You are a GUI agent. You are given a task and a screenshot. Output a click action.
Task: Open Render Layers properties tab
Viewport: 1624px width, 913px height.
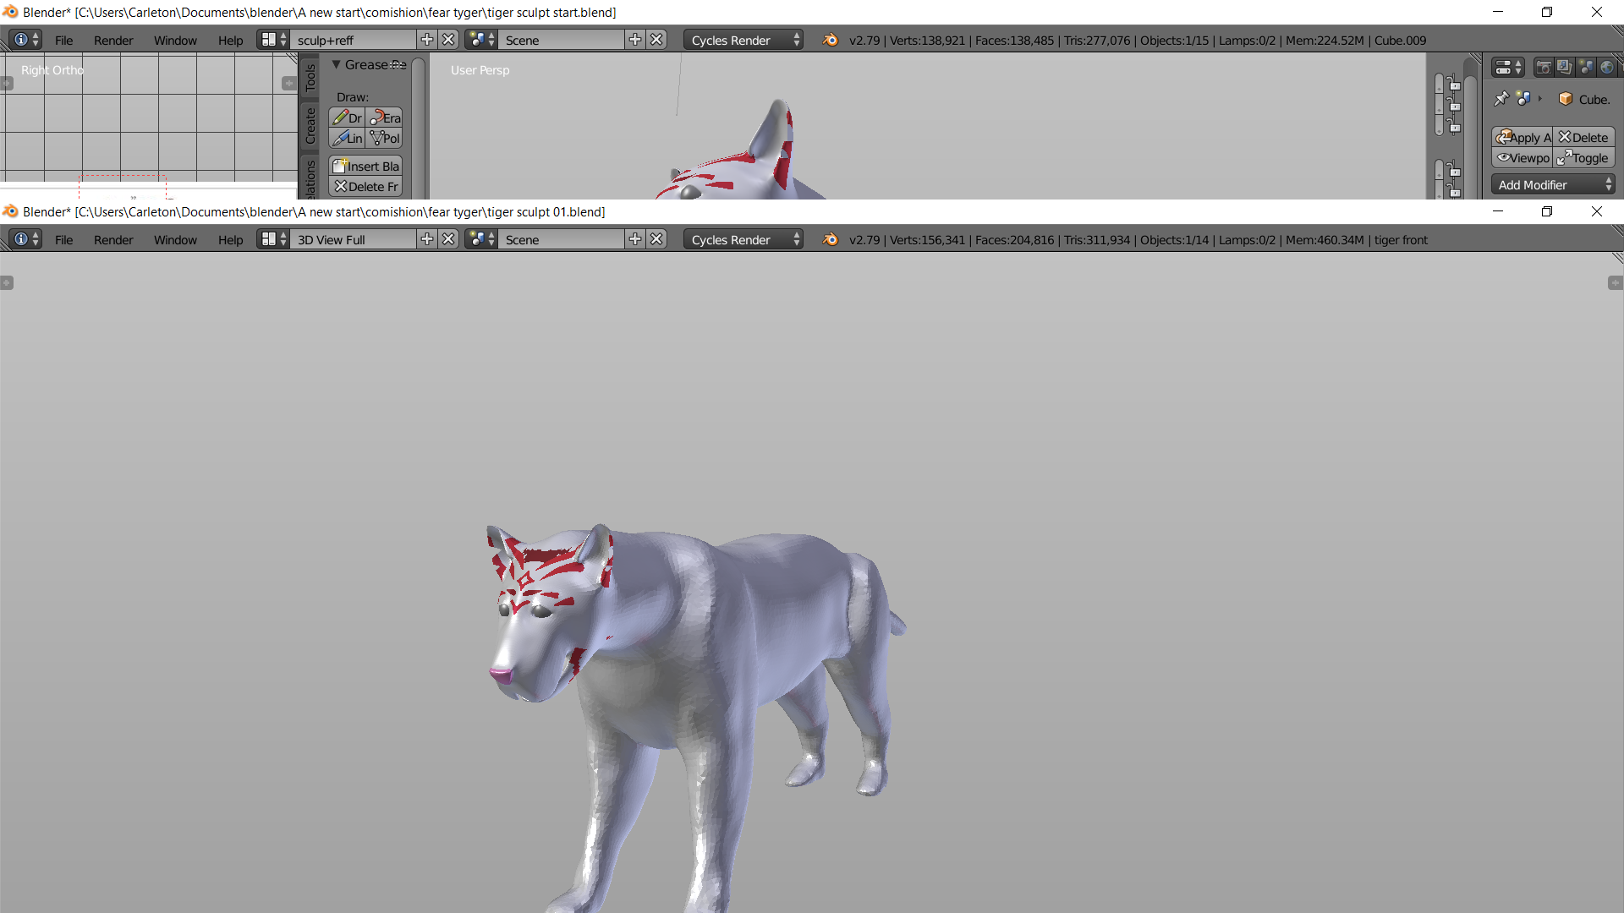tap(1565, 68)
